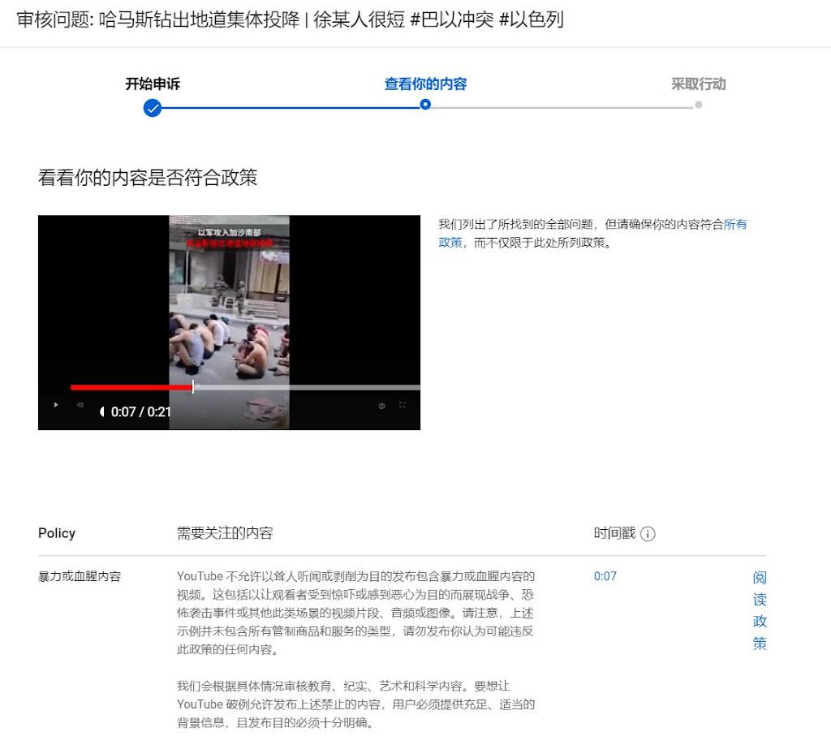The width and height of the screenshot is (831, 745).
Task: Click the 0:07 / 0:21 time display
Action: (x=140, y=411)
